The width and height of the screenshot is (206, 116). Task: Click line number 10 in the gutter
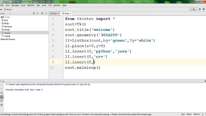pyautogui.click(x=51, y=67)
